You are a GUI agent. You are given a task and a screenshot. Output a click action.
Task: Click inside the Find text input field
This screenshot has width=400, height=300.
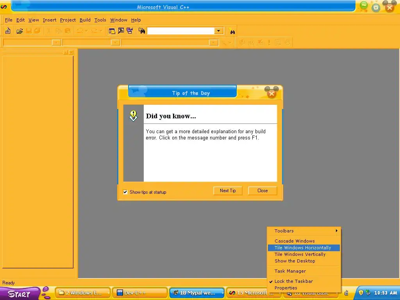coord(180,31)
